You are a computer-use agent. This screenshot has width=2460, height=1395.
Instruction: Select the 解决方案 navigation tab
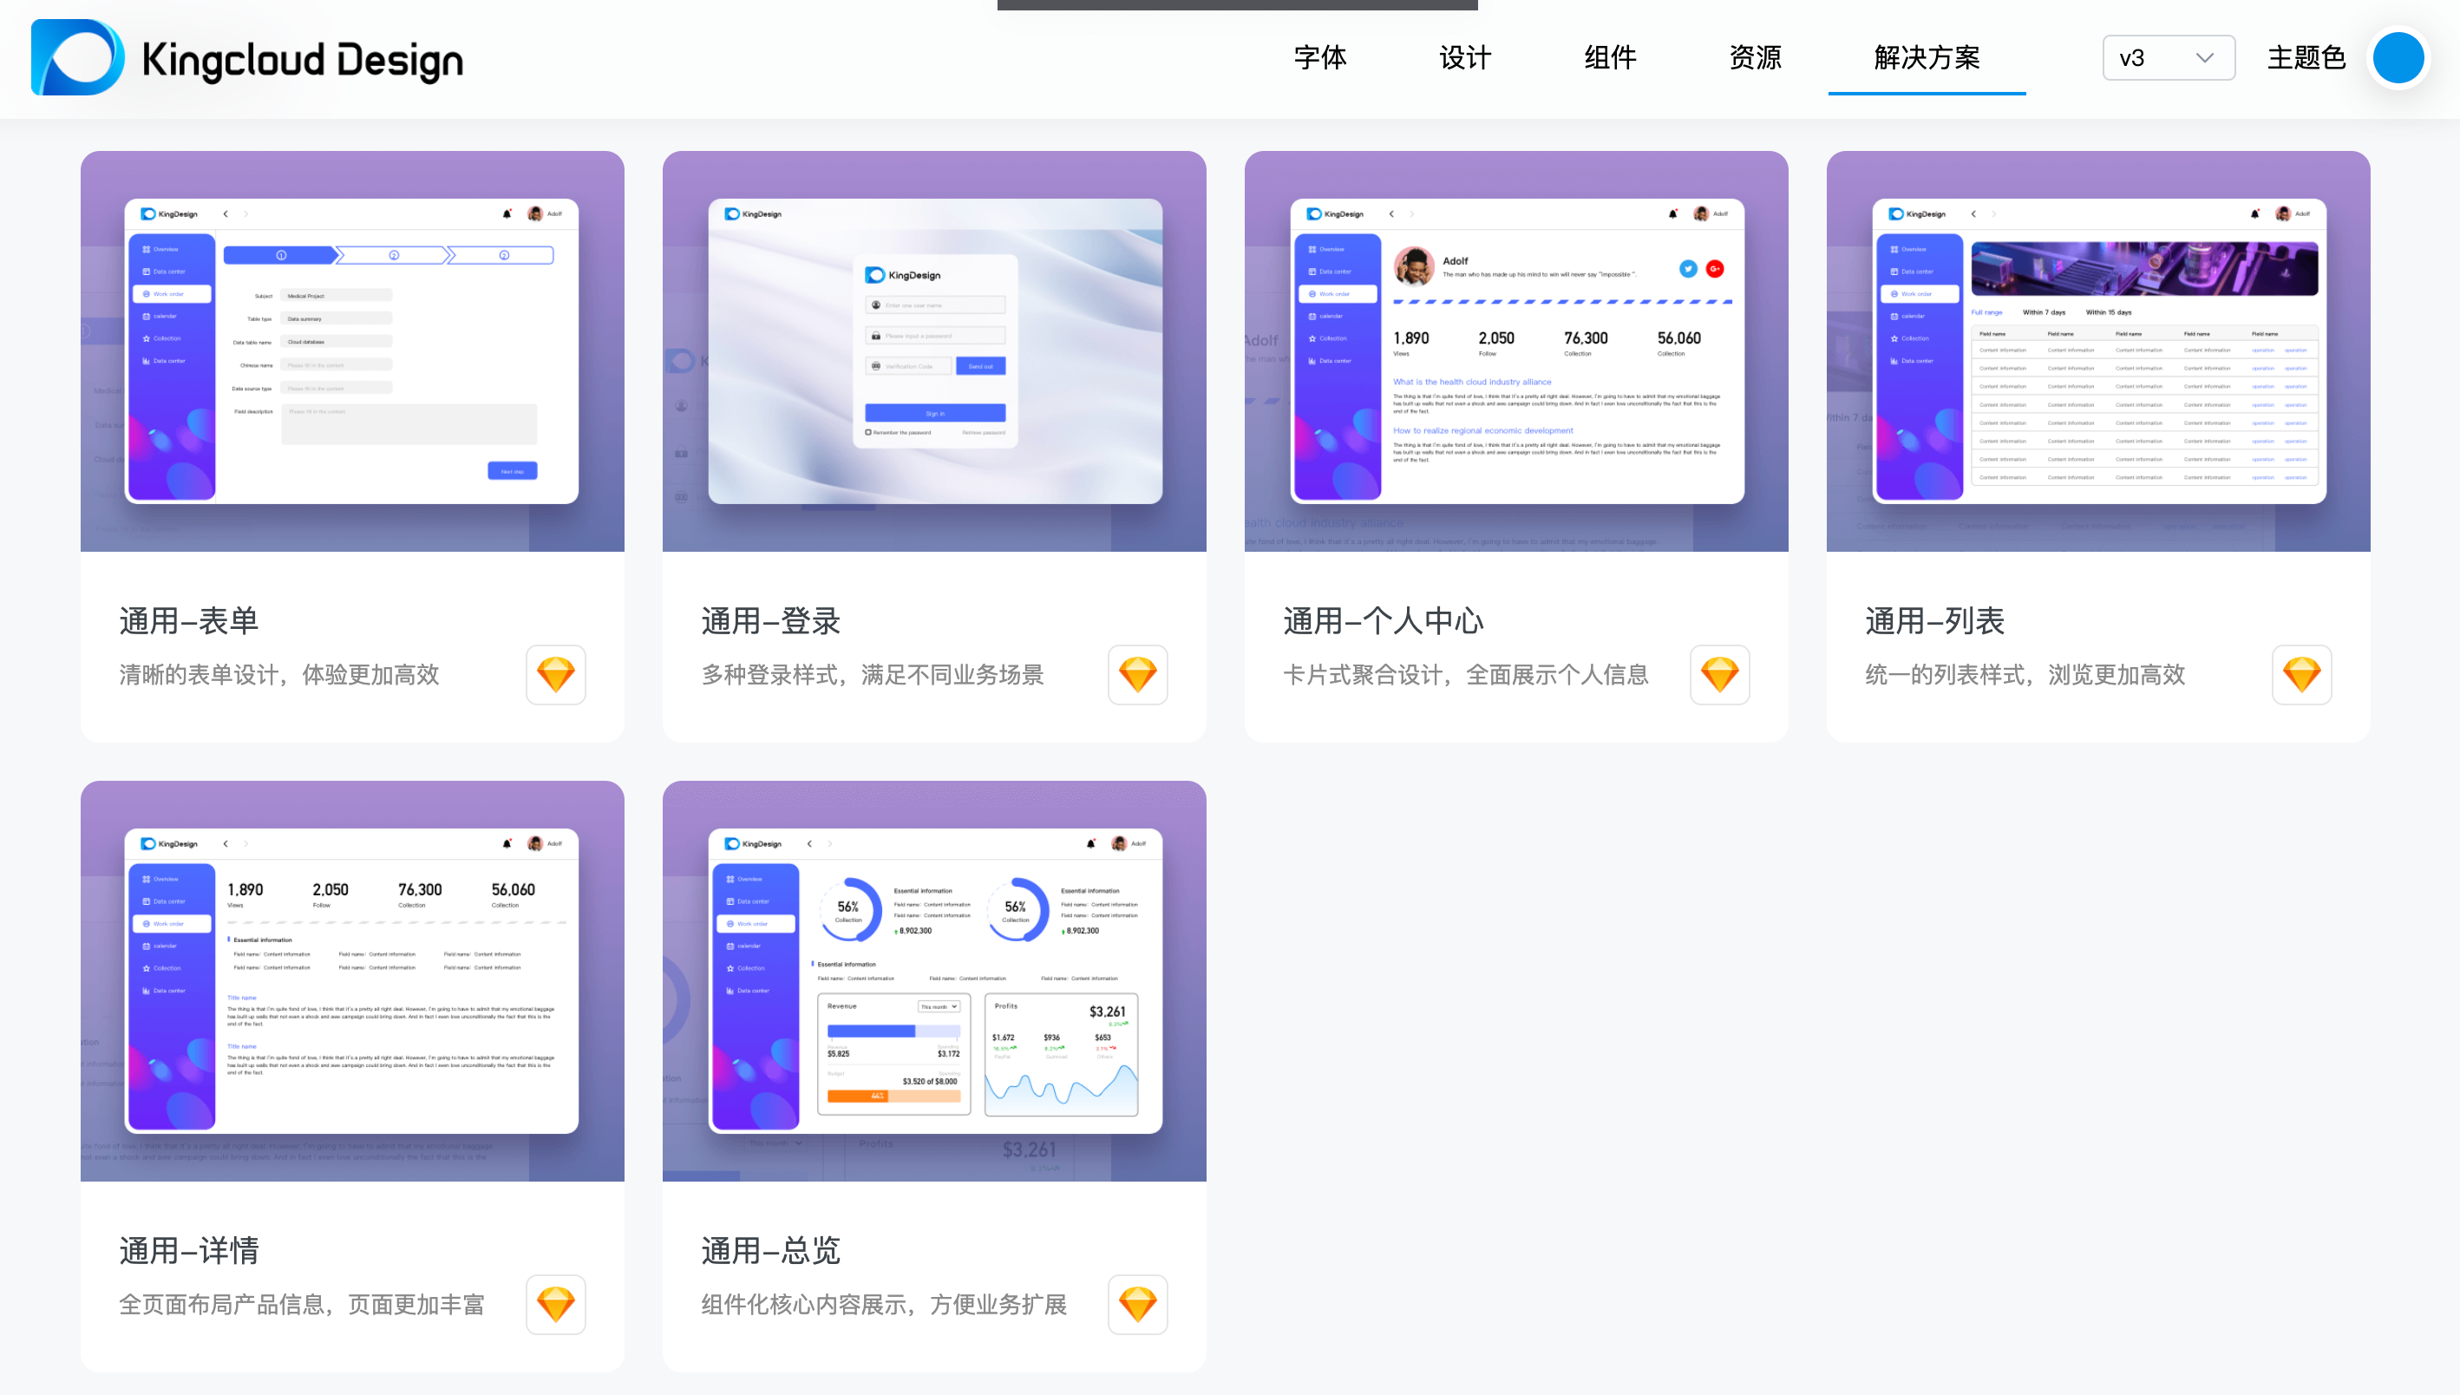[1927, 58]
